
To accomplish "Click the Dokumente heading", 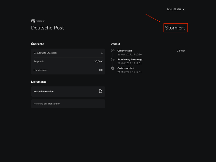I will 39,82.
